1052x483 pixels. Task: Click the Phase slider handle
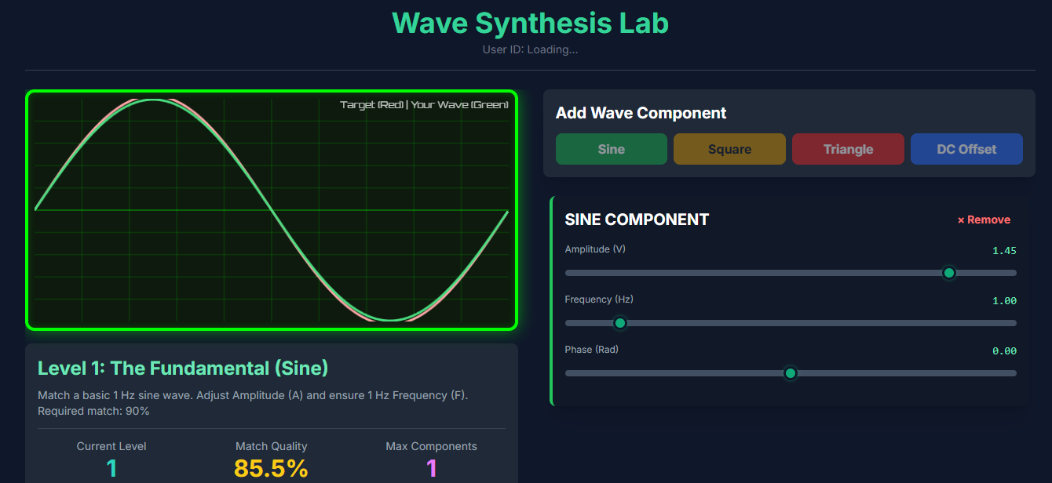[x=791, y=373]
